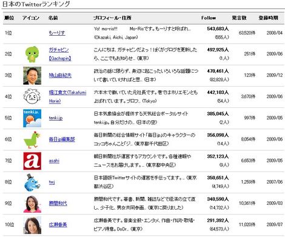Open the Takafumi Horie name link

coord(67,96)
